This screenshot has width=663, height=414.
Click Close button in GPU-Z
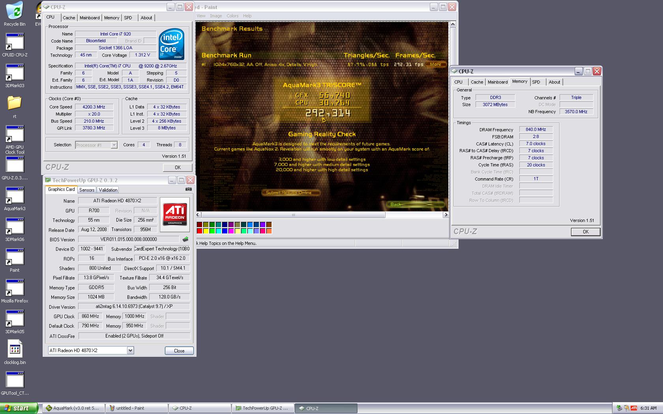tap(179, 351)
